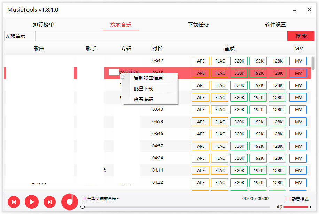Switch to the 下载任务 tab
Screen dimensions: 319x214
[198, 24]
